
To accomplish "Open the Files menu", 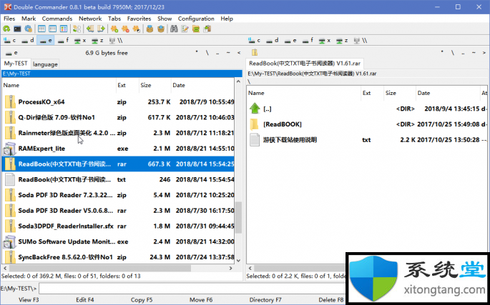I will point(9,19).
